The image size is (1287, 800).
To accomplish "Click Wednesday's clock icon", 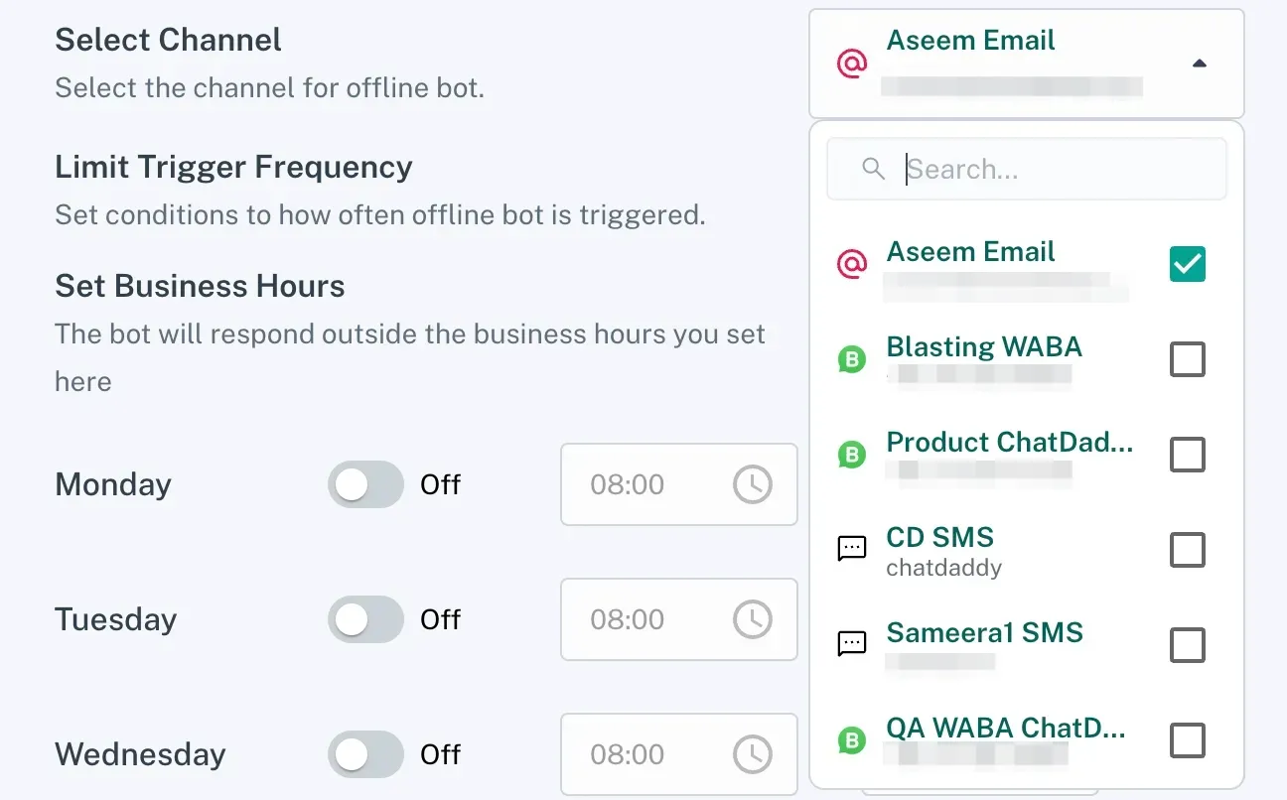I will point(752,754).
